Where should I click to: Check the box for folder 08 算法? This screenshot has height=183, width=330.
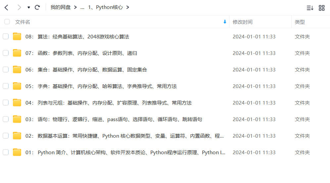6,36
